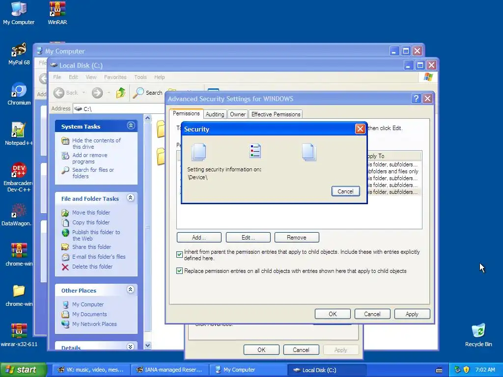Open Embarcadero Dev-C++ shortcut
The image size is (503, 377).
[19, 177]
